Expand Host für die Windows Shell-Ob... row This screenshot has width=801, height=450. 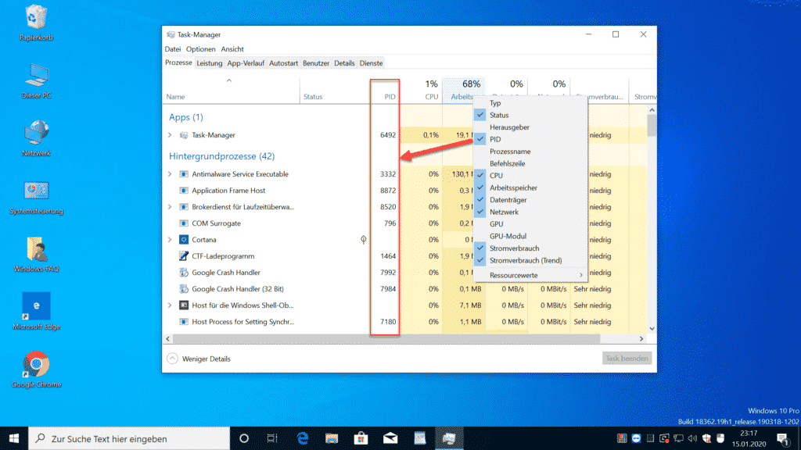click(x=170, y=305)
